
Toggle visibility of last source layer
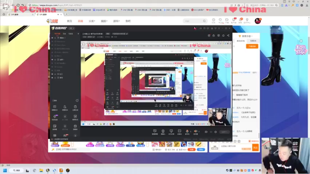click(52, 78)
